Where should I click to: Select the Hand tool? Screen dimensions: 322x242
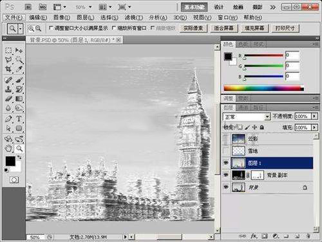point(8,148)
